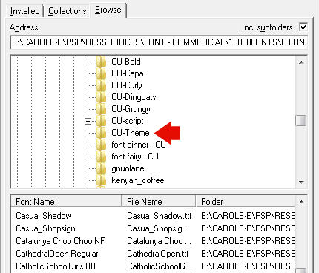
Task: Sort by the File Name column header
Action: (x=159, y=202)
